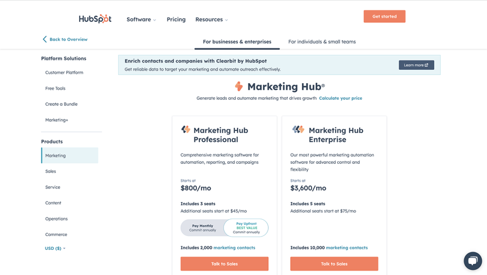Open the Pricing menu item
The image size is (487, 275).
click(176, 19)
